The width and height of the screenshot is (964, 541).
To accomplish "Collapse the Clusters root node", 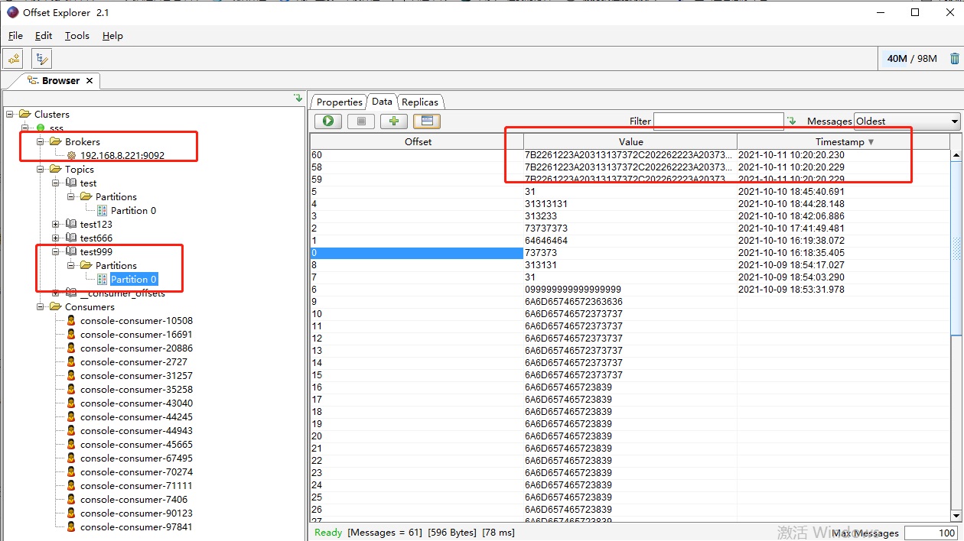I will click(x=10, y=114).
